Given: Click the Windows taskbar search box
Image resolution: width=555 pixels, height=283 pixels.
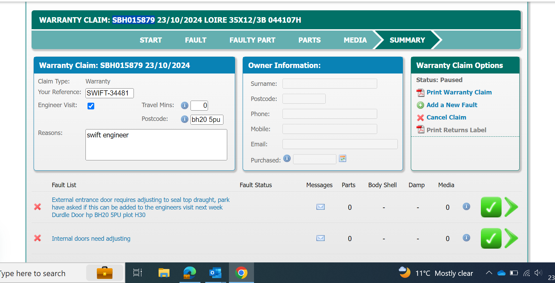Looking at the screenshot, I should (62, 273).
